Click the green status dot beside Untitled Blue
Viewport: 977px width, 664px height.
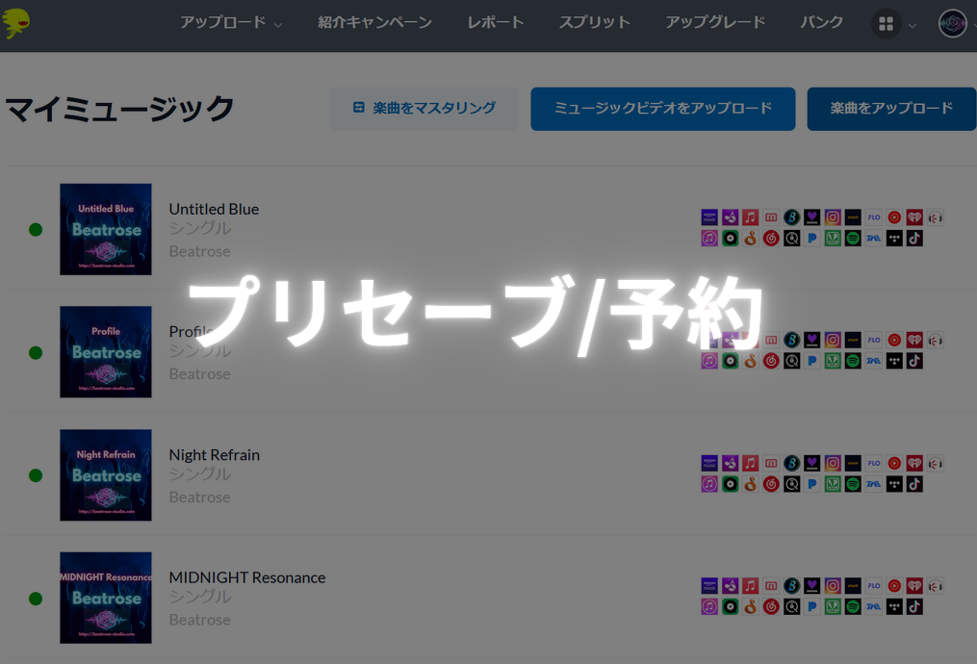coord(36,230)
